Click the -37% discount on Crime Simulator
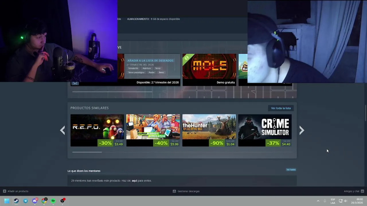 point(273,143)
